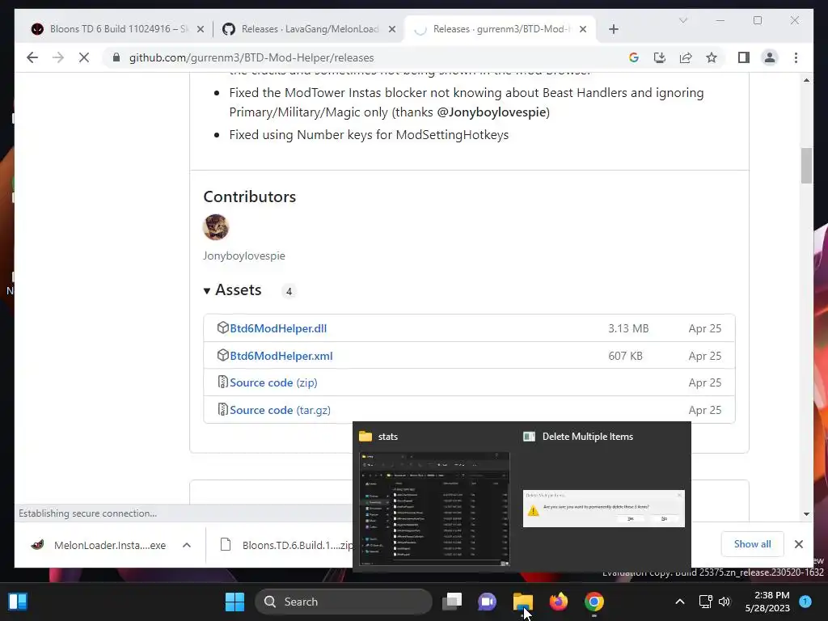Close the LavaGang/MelonLoader tab
Image resolution: width=828 pixels, height=621 pixels.
[392, 29]
